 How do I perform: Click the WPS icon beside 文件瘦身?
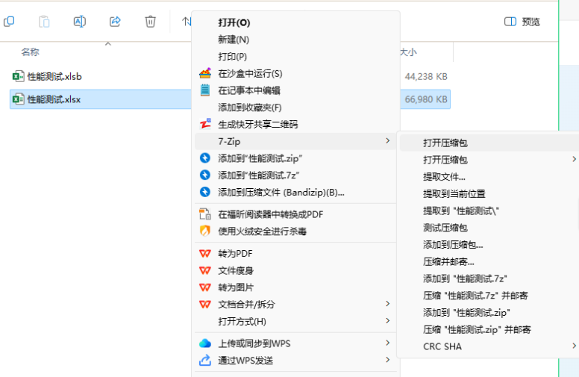tap(205, 270)
